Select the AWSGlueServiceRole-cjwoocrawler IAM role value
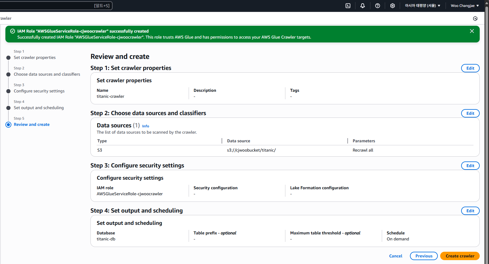Screen dimensions: 489x264 tap(130, 194)
